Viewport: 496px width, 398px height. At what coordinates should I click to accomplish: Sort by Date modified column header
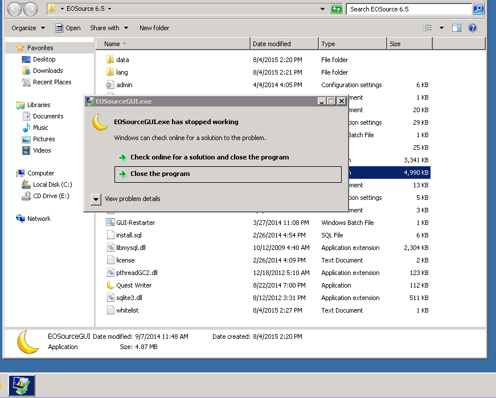284,44
